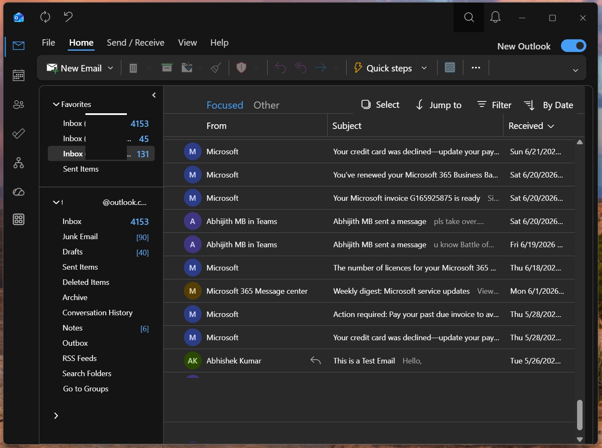Image resolution: width=602 pixels, height=448 pixels.
Task: Open the Received column sort dropdown
Action: [x=551, y=126]
